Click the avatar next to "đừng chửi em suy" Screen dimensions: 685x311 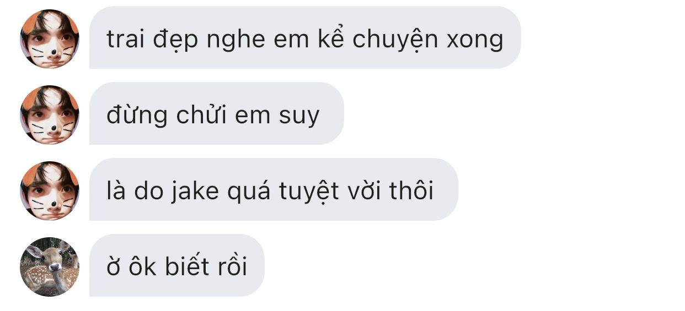50,114
